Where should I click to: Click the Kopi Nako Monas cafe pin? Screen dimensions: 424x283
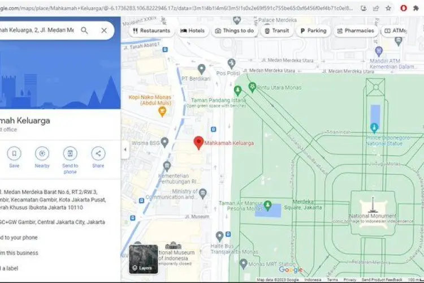162,112
